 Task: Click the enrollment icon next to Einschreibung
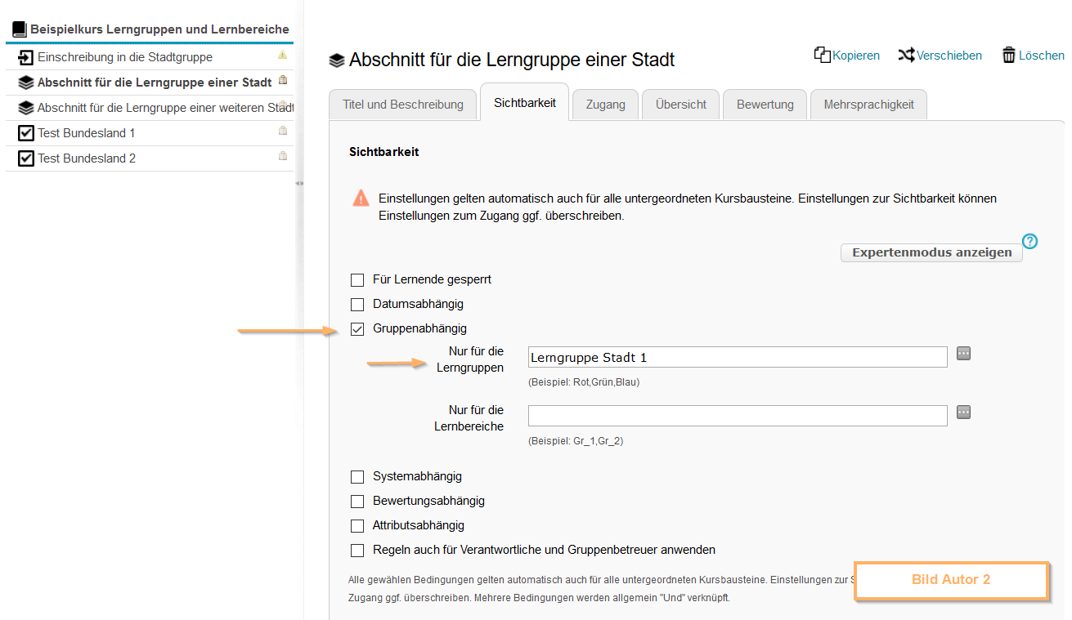25,57
